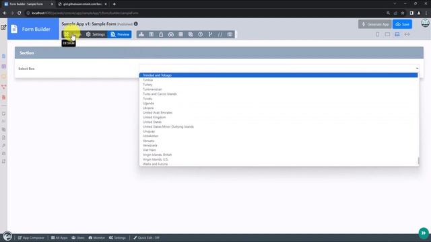Image resolution: width=431 pixels, height=242 pixels.
Task: Click the green double-chevron expand button
Action: pyautogui.click(x=424, y=233)
